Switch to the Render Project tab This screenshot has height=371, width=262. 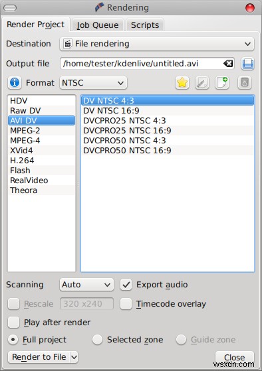click(35, 25)
